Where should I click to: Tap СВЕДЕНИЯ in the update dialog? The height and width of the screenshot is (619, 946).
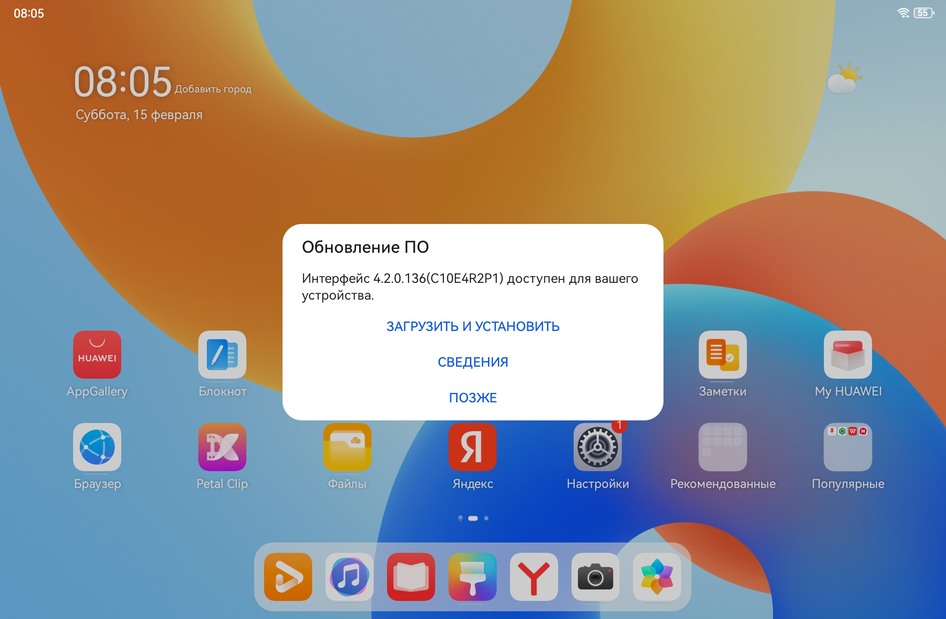click(x=473, y=362)
